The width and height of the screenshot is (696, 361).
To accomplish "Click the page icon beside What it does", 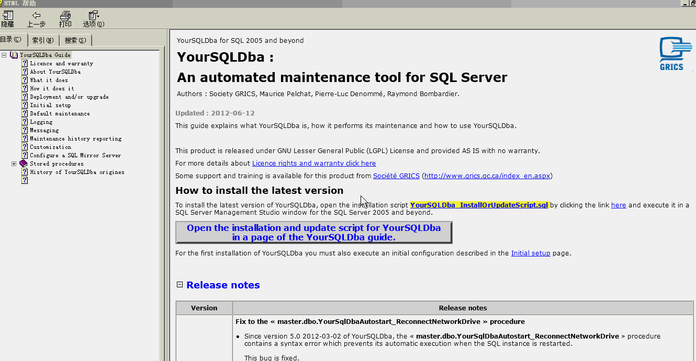I will [x=25, y=80].
